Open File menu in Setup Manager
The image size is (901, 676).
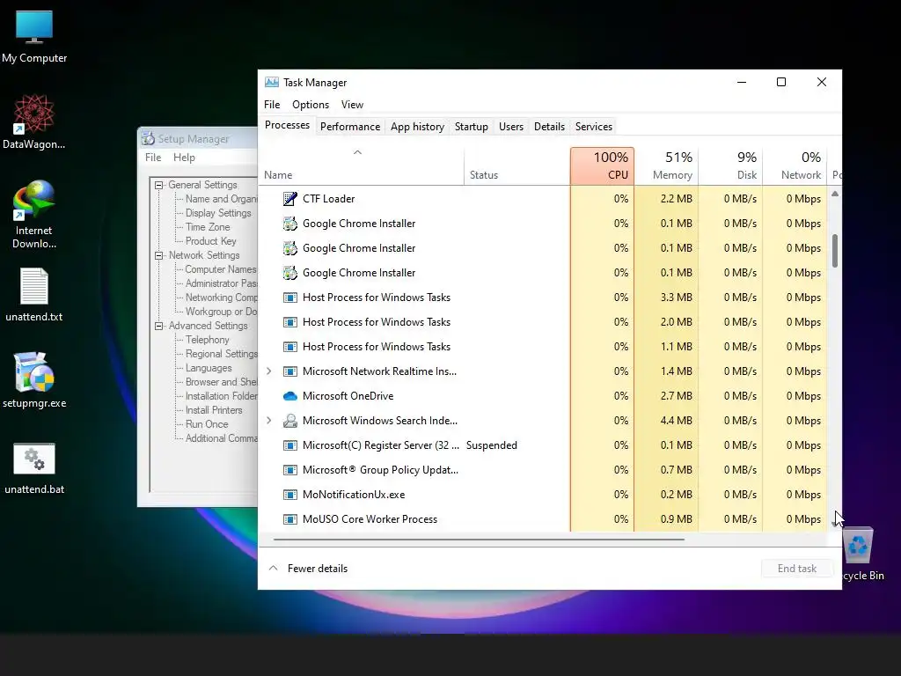153,158
